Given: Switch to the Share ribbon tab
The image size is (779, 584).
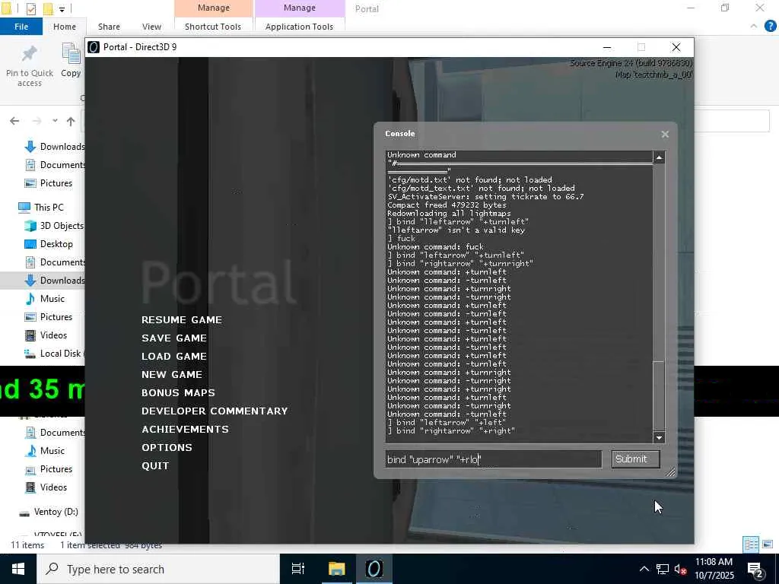Looking at the screenshot, I should [x=109, y=27].
